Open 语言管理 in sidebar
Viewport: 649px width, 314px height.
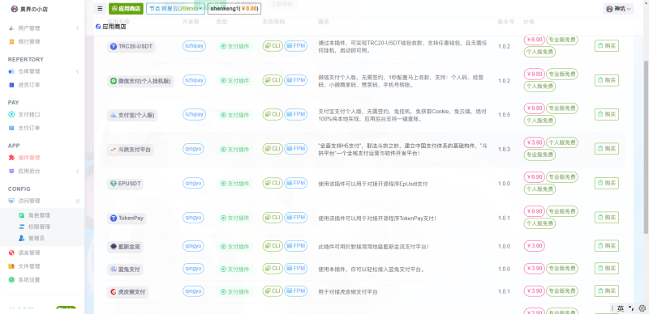(x=29, y=252)
